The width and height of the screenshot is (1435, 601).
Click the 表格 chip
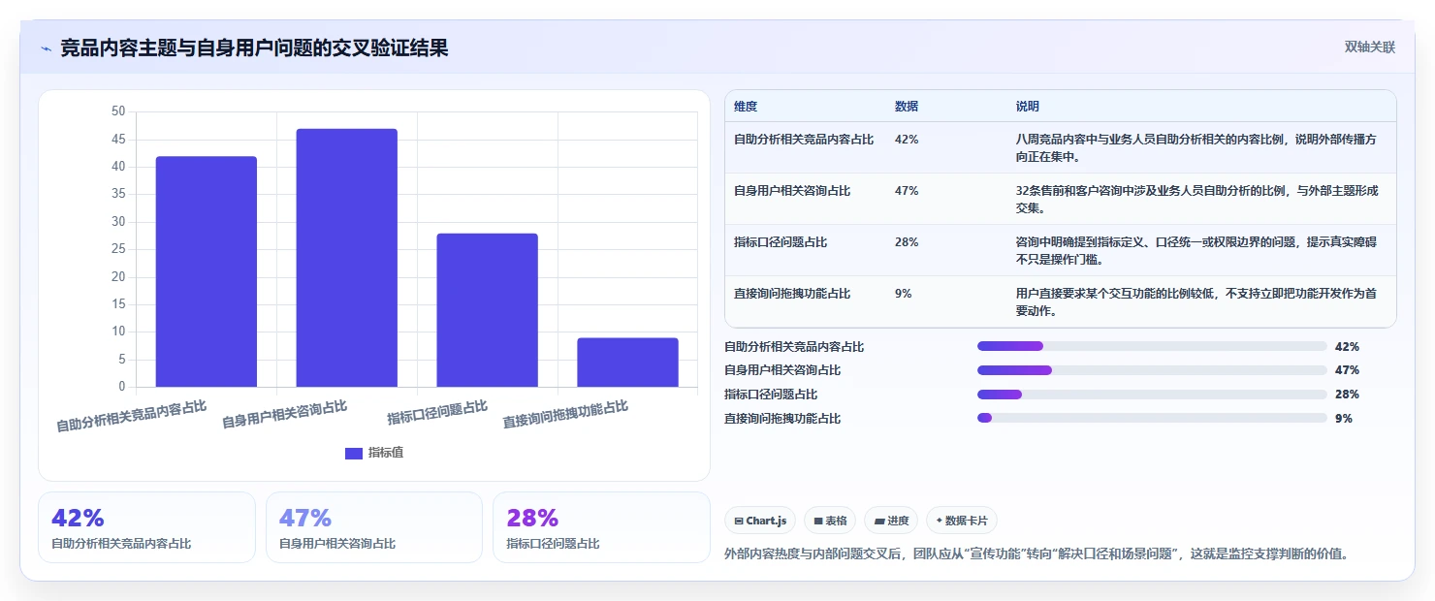click(x=830, y=521)
